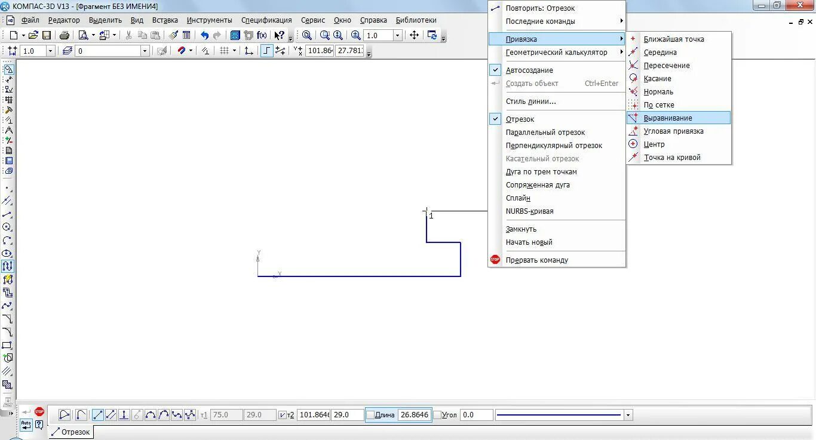Viewport: 816px width, 440px height.
Task: Choose Начать новый in context menu
Action: coord(557,242)
